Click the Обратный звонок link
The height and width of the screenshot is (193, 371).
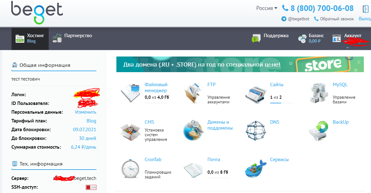[337, 19]
